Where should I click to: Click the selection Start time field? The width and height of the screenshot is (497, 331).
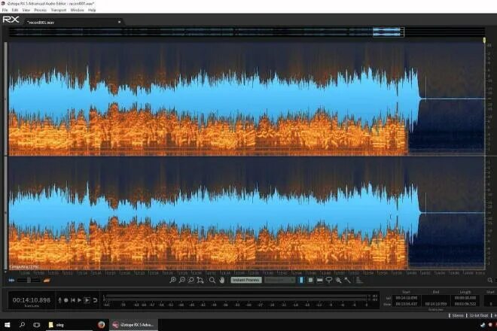coord(407,298)
